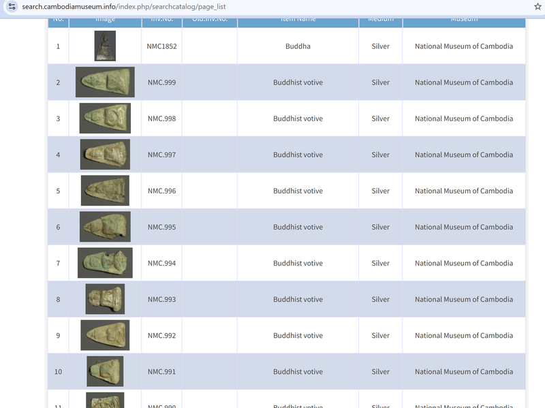Image resolution: width=545 pixels, height=408 pixels.
Task: Click National Museum of Cambodia in NMC.992 row
Action: (x=464, y=335)
